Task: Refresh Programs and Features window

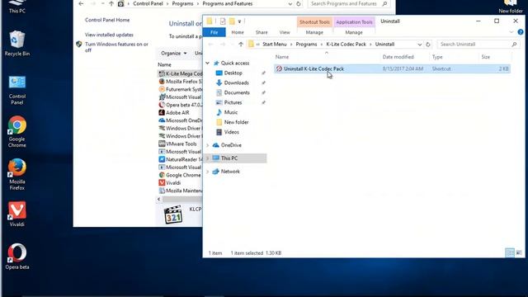Action: [299, 3]
